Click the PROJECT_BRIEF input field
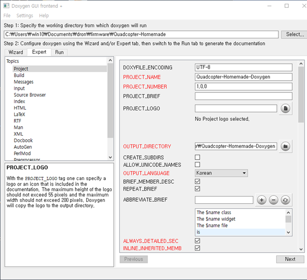 point(244,96)
